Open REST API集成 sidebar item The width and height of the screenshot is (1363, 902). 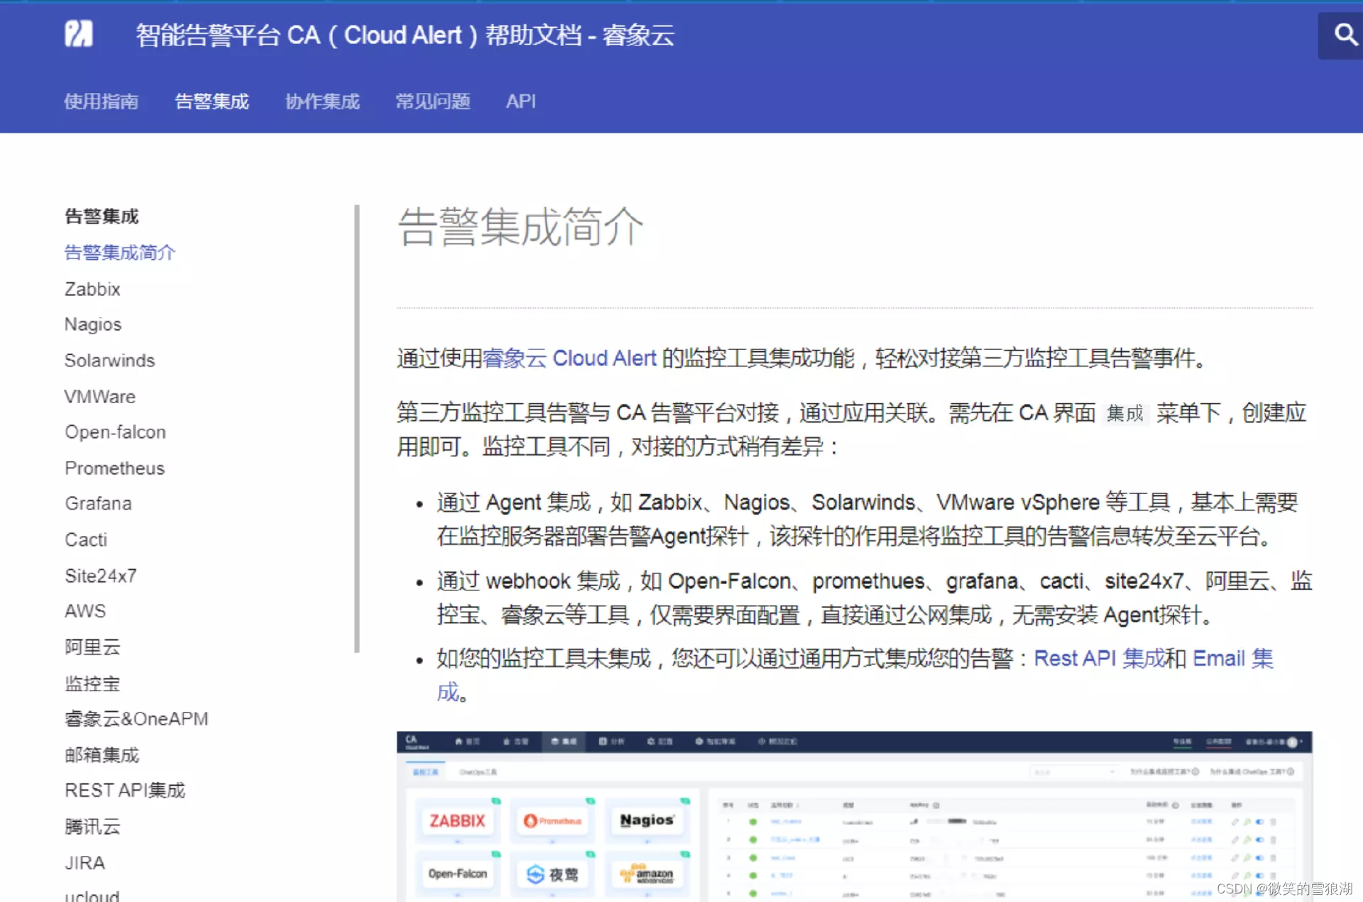point(124,790)
